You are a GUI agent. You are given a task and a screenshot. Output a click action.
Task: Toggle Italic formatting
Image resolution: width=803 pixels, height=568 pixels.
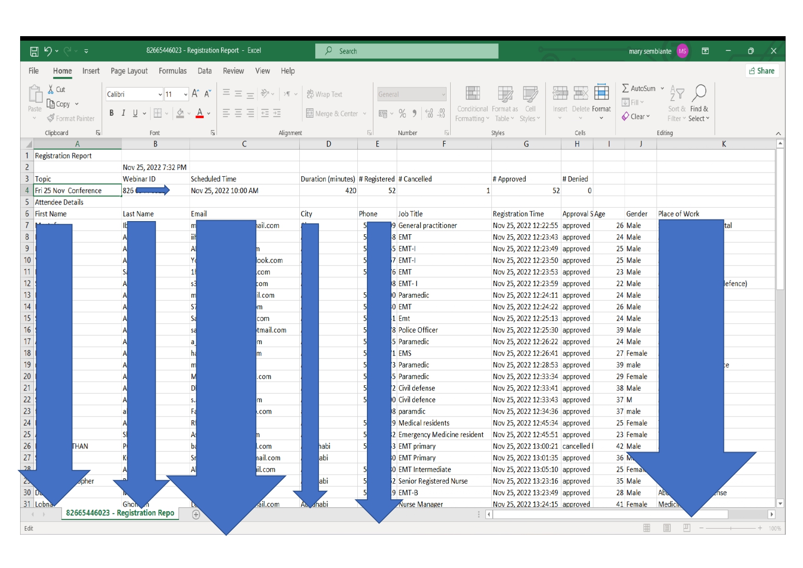point(123,113)
